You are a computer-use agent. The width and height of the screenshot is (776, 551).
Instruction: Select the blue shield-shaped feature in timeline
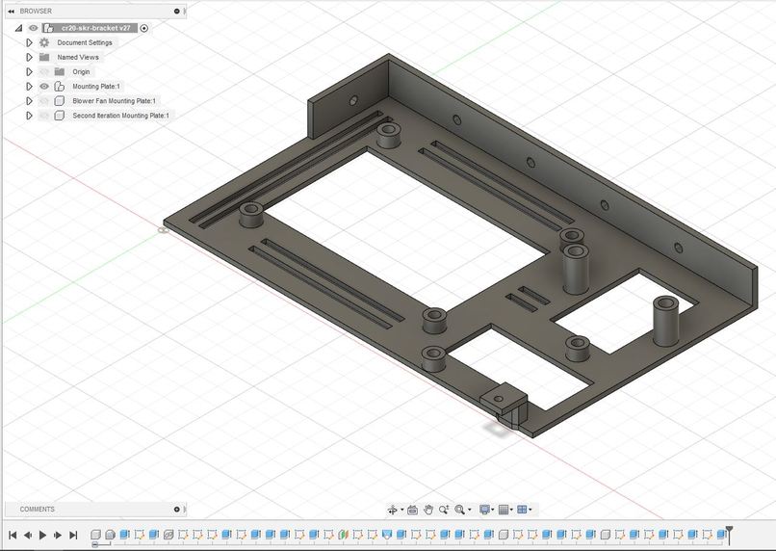pos(386,535)
